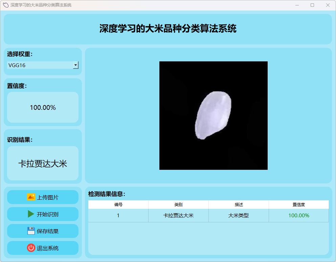Click the orange picture icon for 上传图片
The height and width of the screenshot is (262, 336).
coord(31,197)
